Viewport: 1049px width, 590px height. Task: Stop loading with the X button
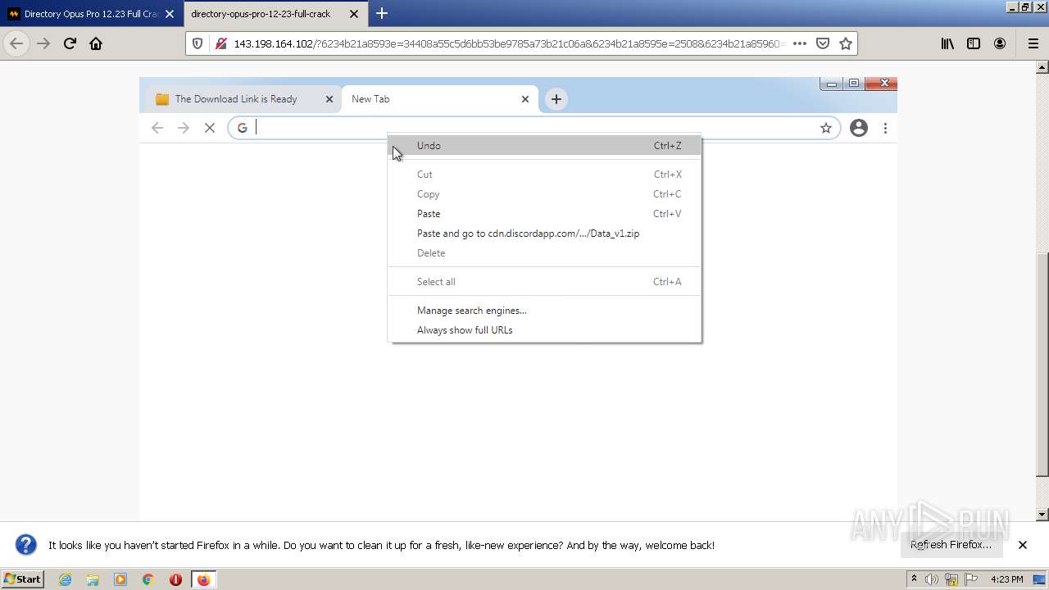click(210, 128)
